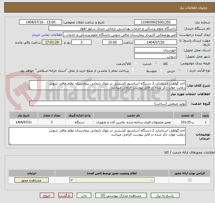The width and height of the screenshot is (215, 203).
Task: Select the خدمت radio button
Action: pos(156,63)
